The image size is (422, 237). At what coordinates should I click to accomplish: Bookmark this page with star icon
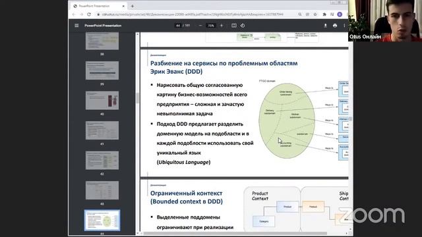coord(315,14)
